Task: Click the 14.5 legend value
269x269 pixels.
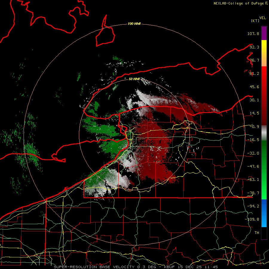Action: pyautogui.click(x=254, y=113)
